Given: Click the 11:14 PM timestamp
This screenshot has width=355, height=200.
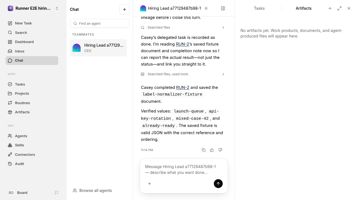Looking at the screenshot, I should [147, 150].
